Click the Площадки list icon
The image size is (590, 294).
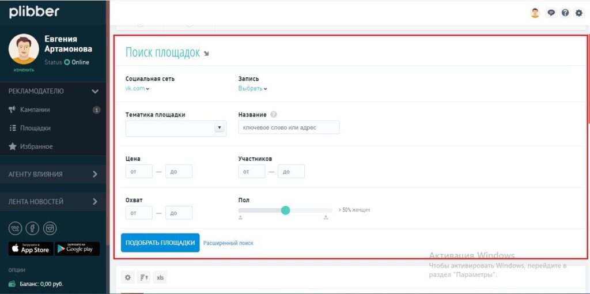click(13, 129)
